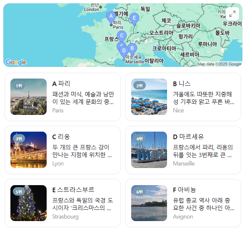Viewport: 247px width, 229px height.
Task: Select the 2위 rank badge on Nice
Action: [x=140, y=86]
